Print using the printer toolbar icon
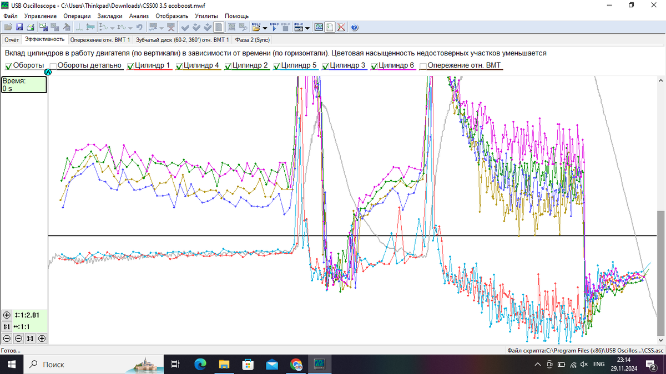666x374 pixels. click(x=31, y=27)
